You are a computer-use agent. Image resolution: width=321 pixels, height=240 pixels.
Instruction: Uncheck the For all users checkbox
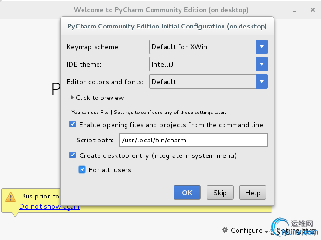82,169
